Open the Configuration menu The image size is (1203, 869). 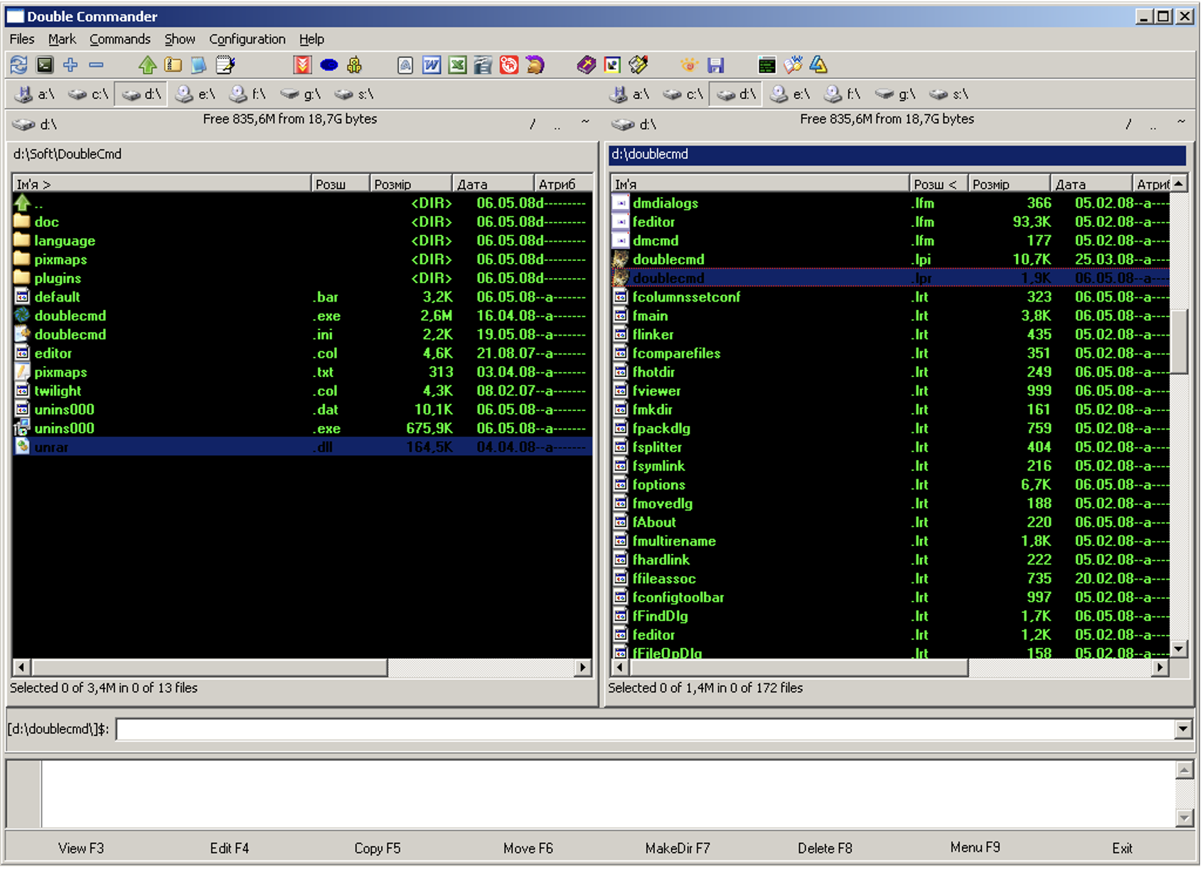[x=247, y=39]
